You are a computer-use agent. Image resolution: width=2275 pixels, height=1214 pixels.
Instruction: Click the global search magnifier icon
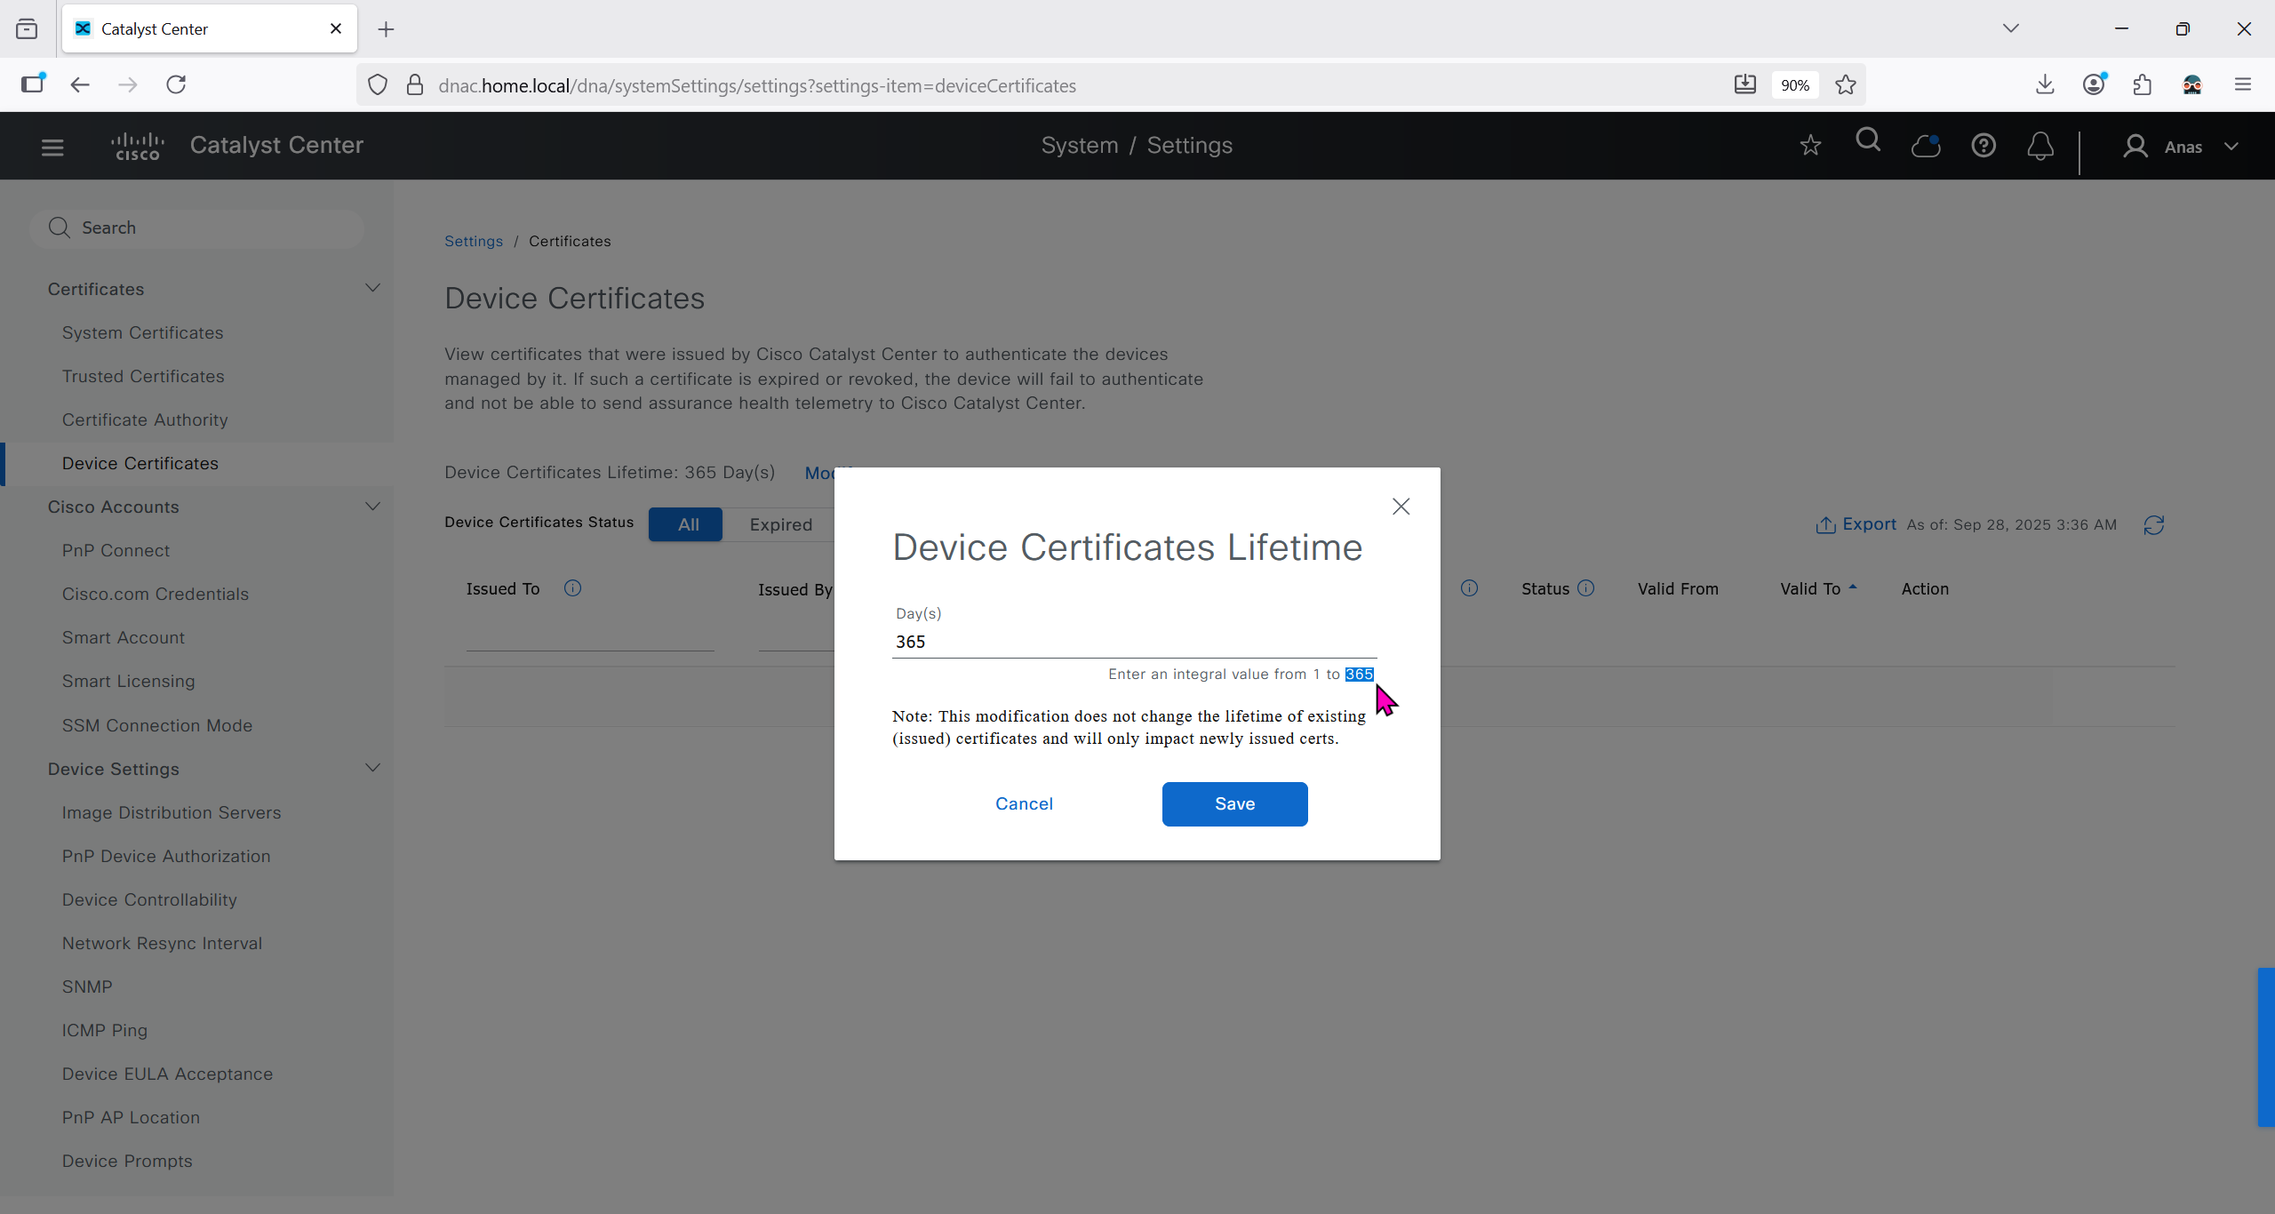pyautogui.click(x=1868, y=141)
